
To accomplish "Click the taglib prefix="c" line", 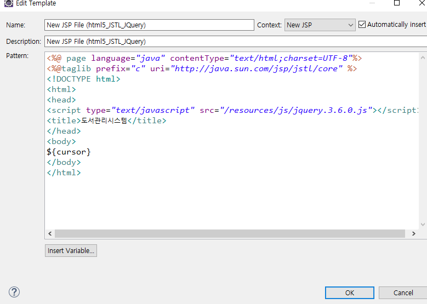I will tap(202, 68).
